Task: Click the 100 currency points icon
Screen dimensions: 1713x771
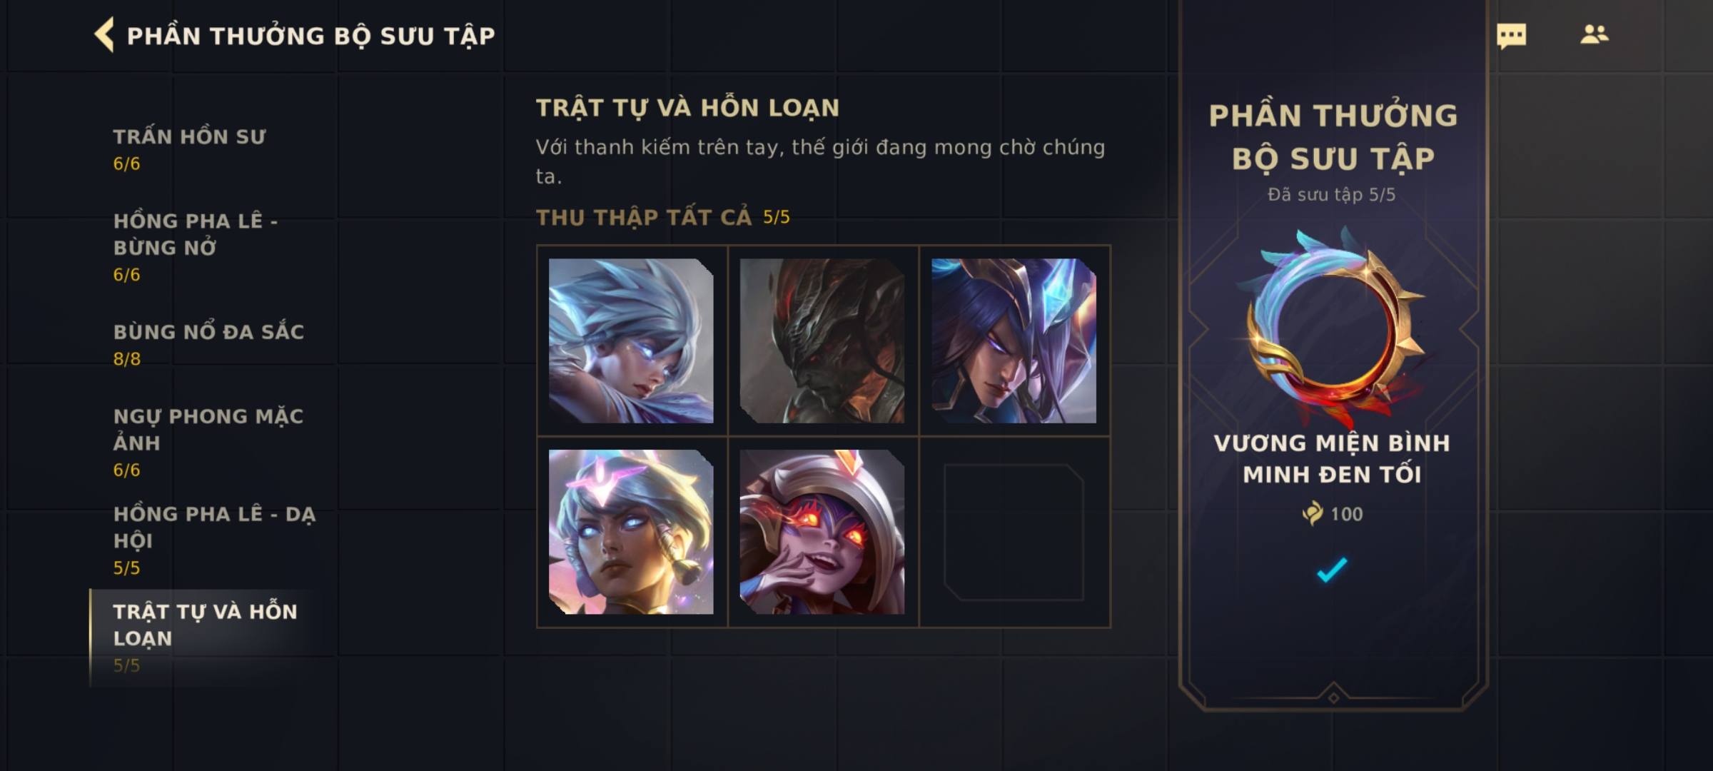Action: coord(1312,513)
